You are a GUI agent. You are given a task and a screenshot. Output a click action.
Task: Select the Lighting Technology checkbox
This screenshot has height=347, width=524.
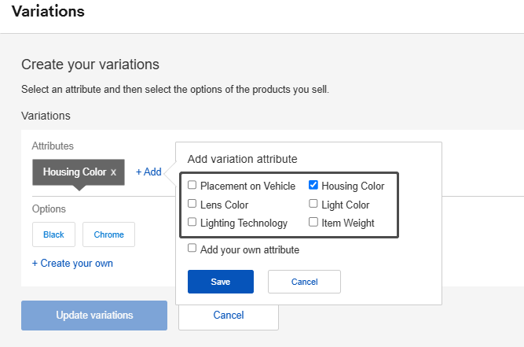[x=192, y=222]
